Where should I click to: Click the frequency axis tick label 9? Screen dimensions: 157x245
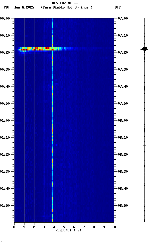point(104,227)
